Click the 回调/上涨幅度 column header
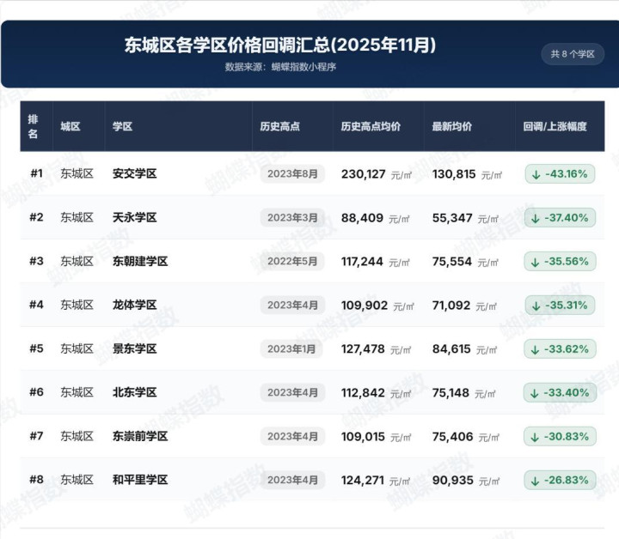The height and width of the screenshot is (539, 619). pos(555,126)
